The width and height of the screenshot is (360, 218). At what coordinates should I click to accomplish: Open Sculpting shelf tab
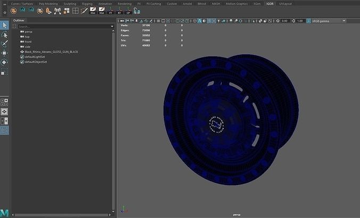70,4
